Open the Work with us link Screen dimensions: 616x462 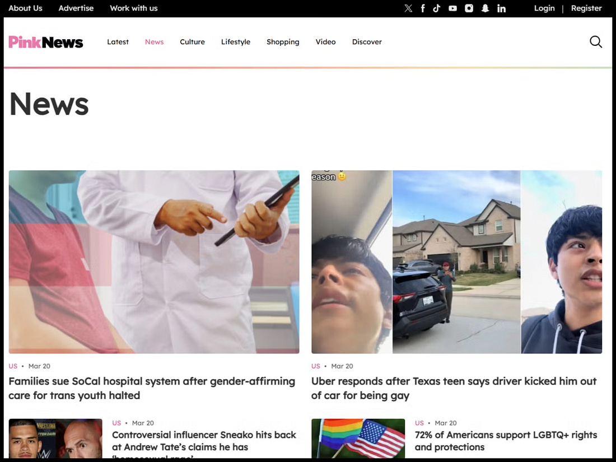point(134,8)
